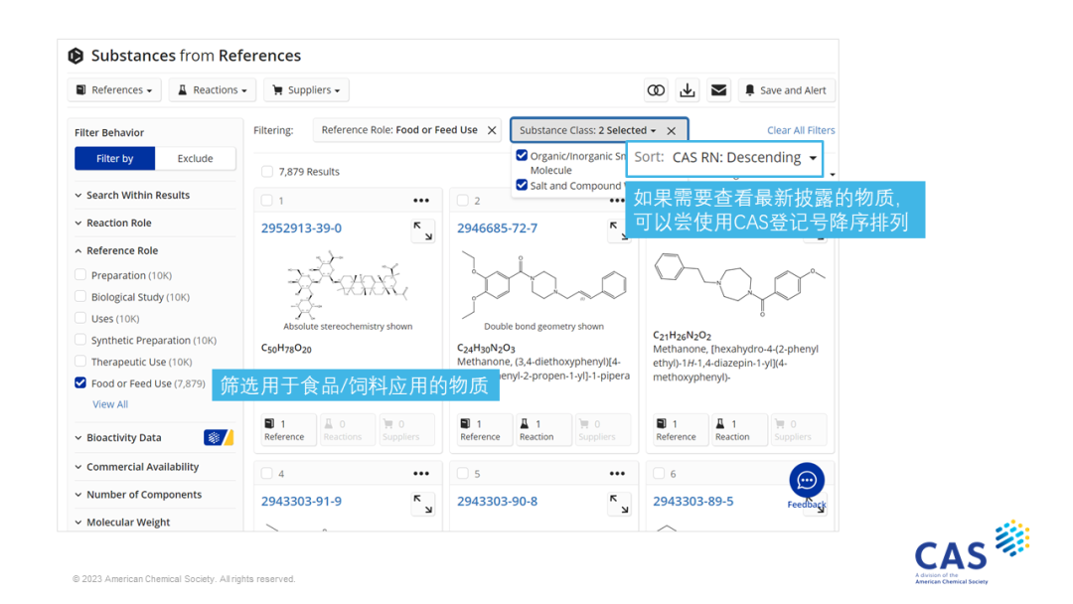Open substance 2943303-91-9 link
Image resolution: width=1073 pixels, height=604 pixels.
tap(301, 502)
